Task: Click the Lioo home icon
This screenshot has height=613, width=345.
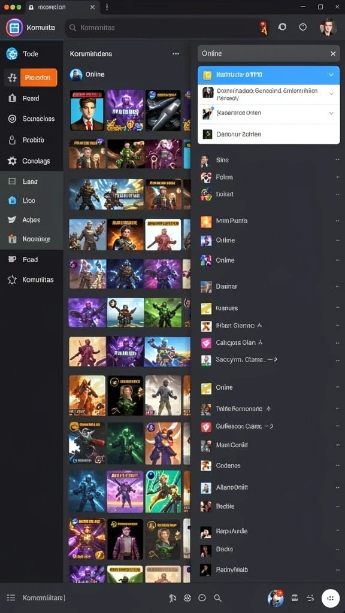Action: (12, 201)
